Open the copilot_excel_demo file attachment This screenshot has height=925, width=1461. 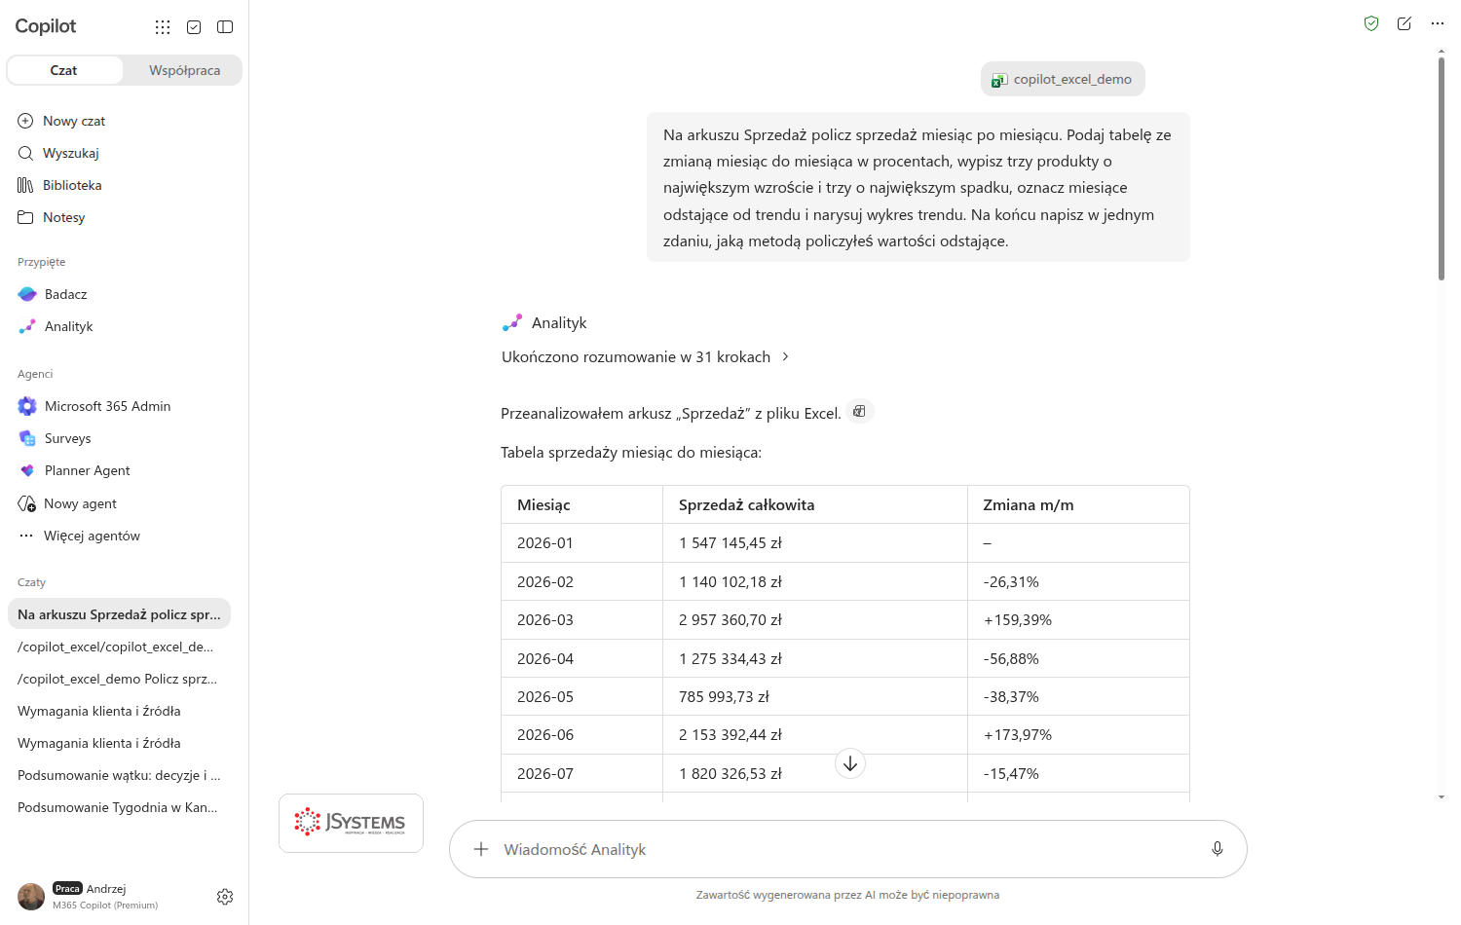click(x=1063, y=79)
